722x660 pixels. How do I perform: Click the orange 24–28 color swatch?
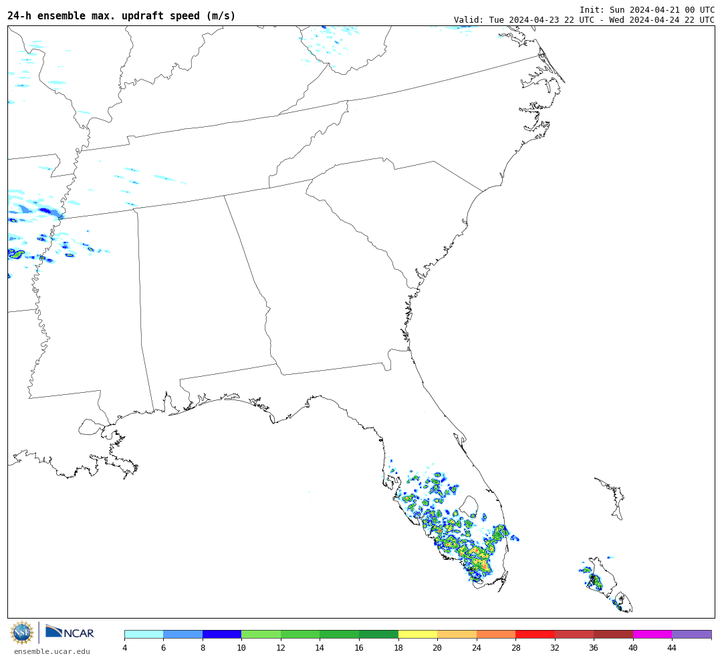coord(496,634)
